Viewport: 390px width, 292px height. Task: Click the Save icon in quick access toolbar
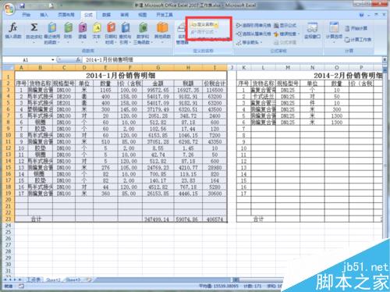[x=23, y=5]
